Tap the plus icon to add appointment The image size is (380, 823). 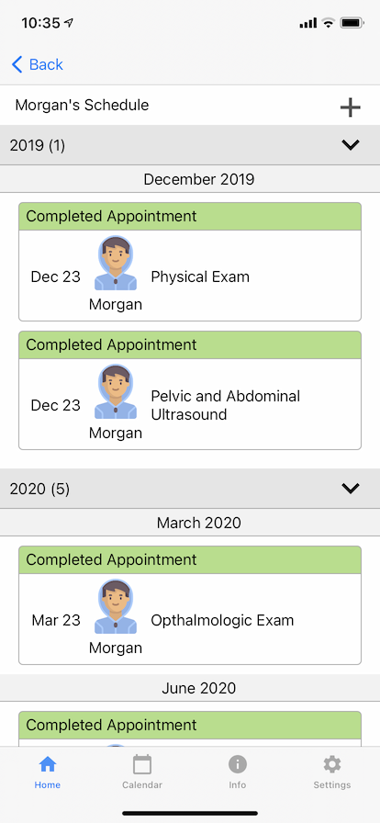(x=350, y=107)
